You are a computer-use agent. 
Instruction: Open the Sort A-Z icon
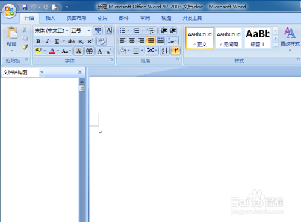pos(165,51)
